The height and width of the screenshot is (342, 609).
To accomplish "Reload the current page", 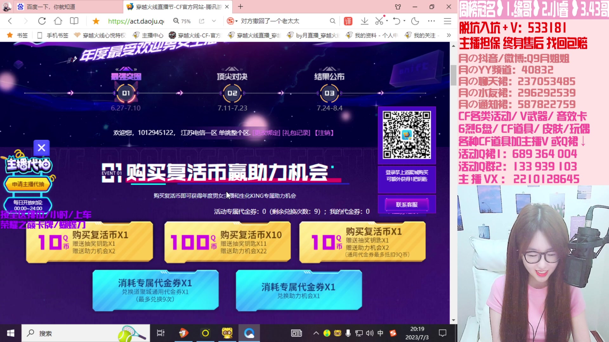I will click(x=42, y=21).
